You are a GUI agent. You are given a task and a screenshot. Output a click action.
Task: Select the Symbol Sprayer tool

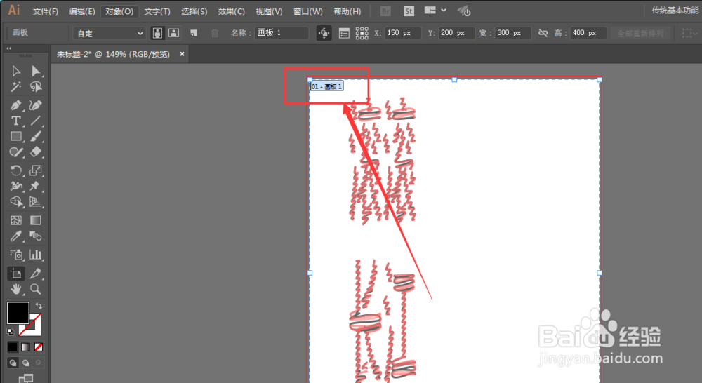coord(16,255)
